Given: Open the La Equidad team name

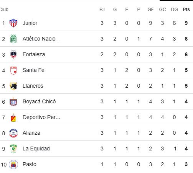Looking at the screenshot, I should coord(36,149).
